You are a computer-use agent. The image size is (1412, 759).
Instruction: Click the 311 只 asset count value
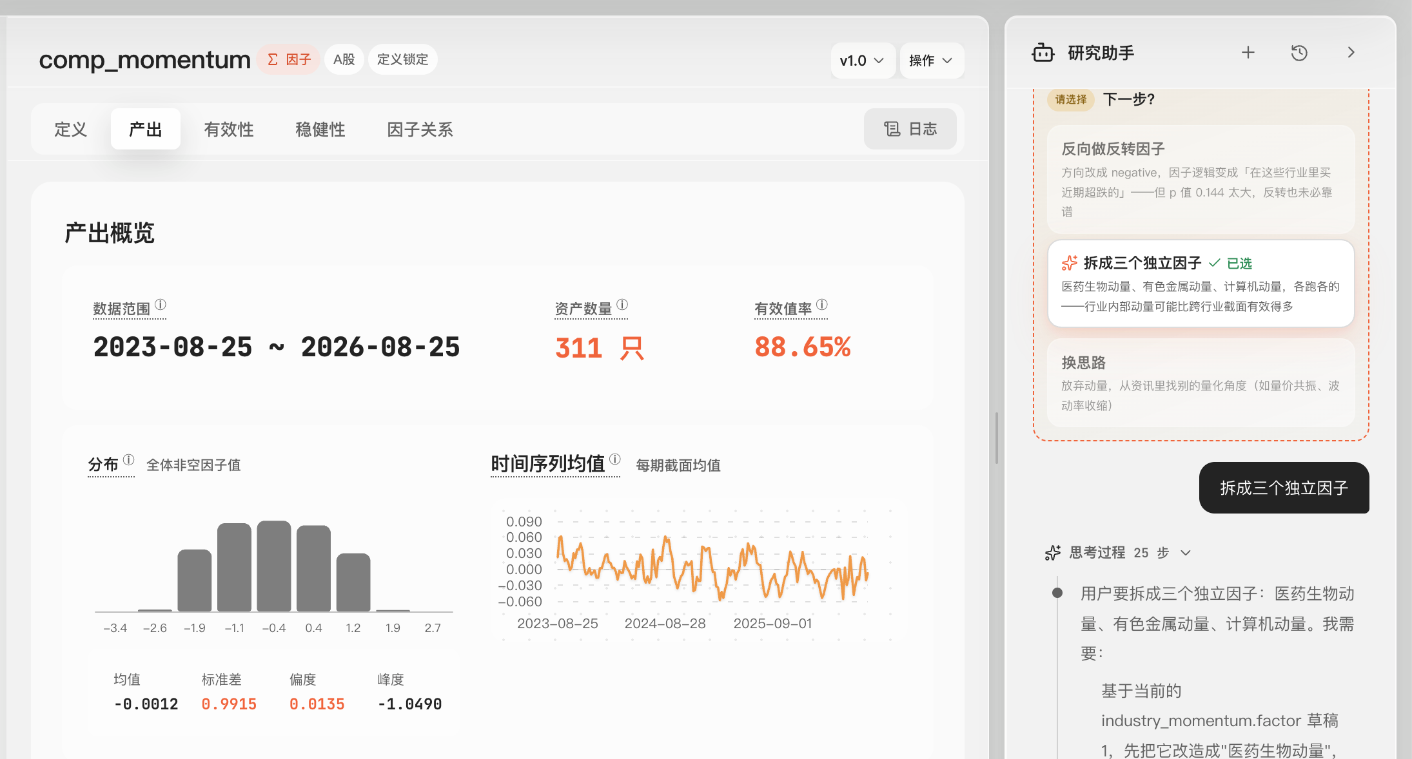coord(600,348)
